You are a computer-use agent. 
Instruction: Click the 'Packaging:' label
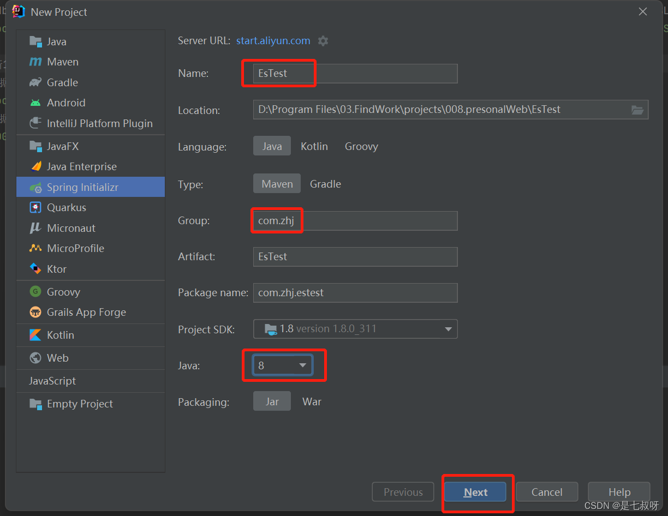pyautogui.click(x=204, y=402)
